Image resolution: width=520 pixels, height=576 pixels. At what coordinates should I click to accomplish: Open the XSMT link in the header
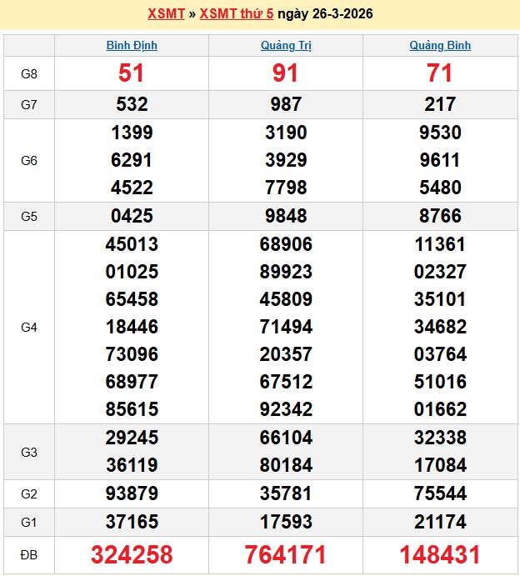pyautogui.click(x=167, y=14)
